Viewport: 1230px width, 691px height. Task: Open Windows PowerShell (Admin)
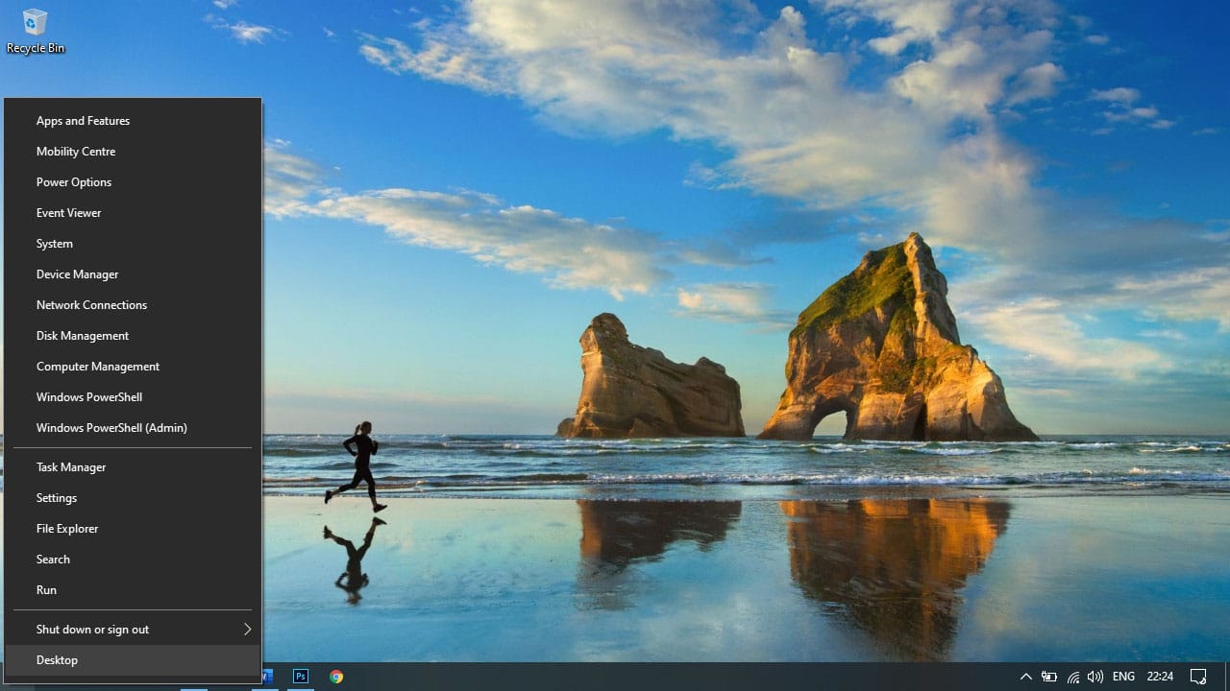(x=111, y=428)
